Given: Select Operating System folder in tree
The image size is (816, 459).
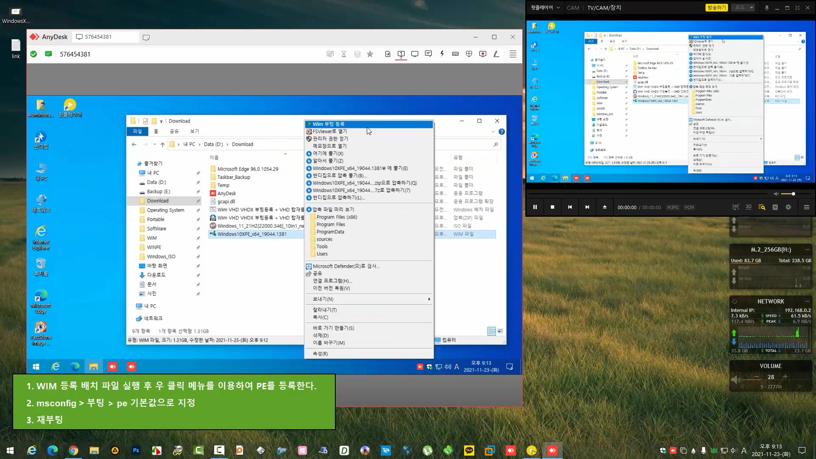Looking at the screenshot, I should 165,210.
